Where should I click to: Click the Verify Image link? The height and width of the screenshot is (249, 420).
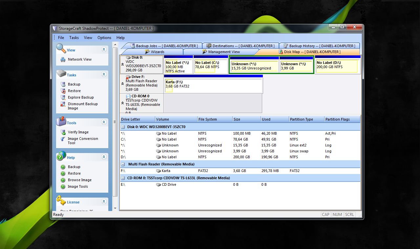(78, 132)
